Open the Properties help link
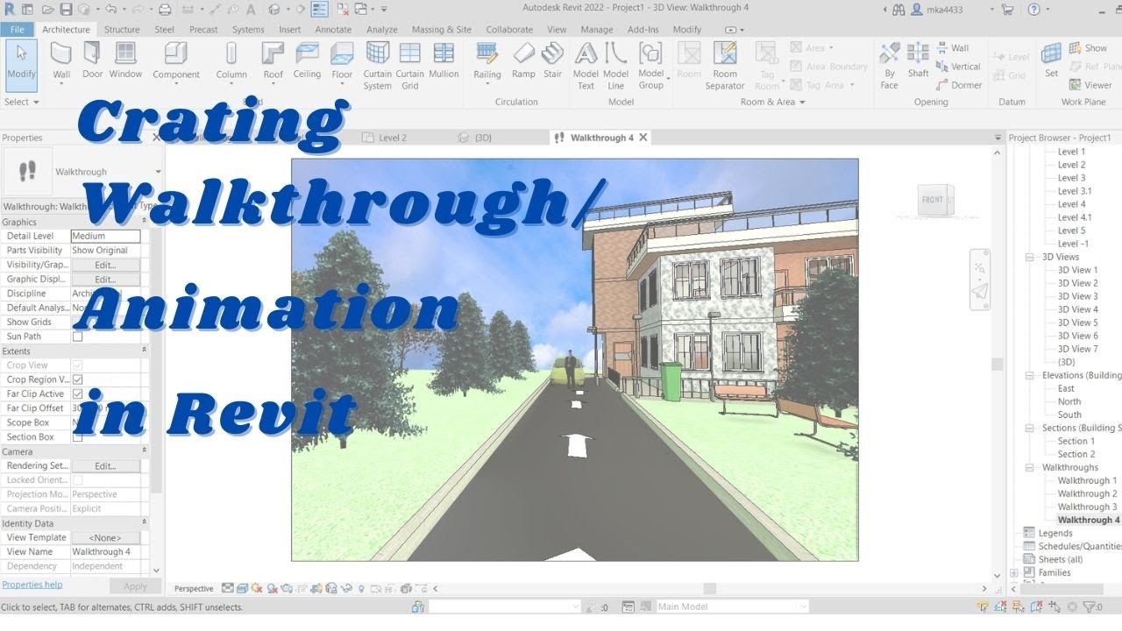The height and width of the screenshot is (631, 1122). tap(32, 585)
